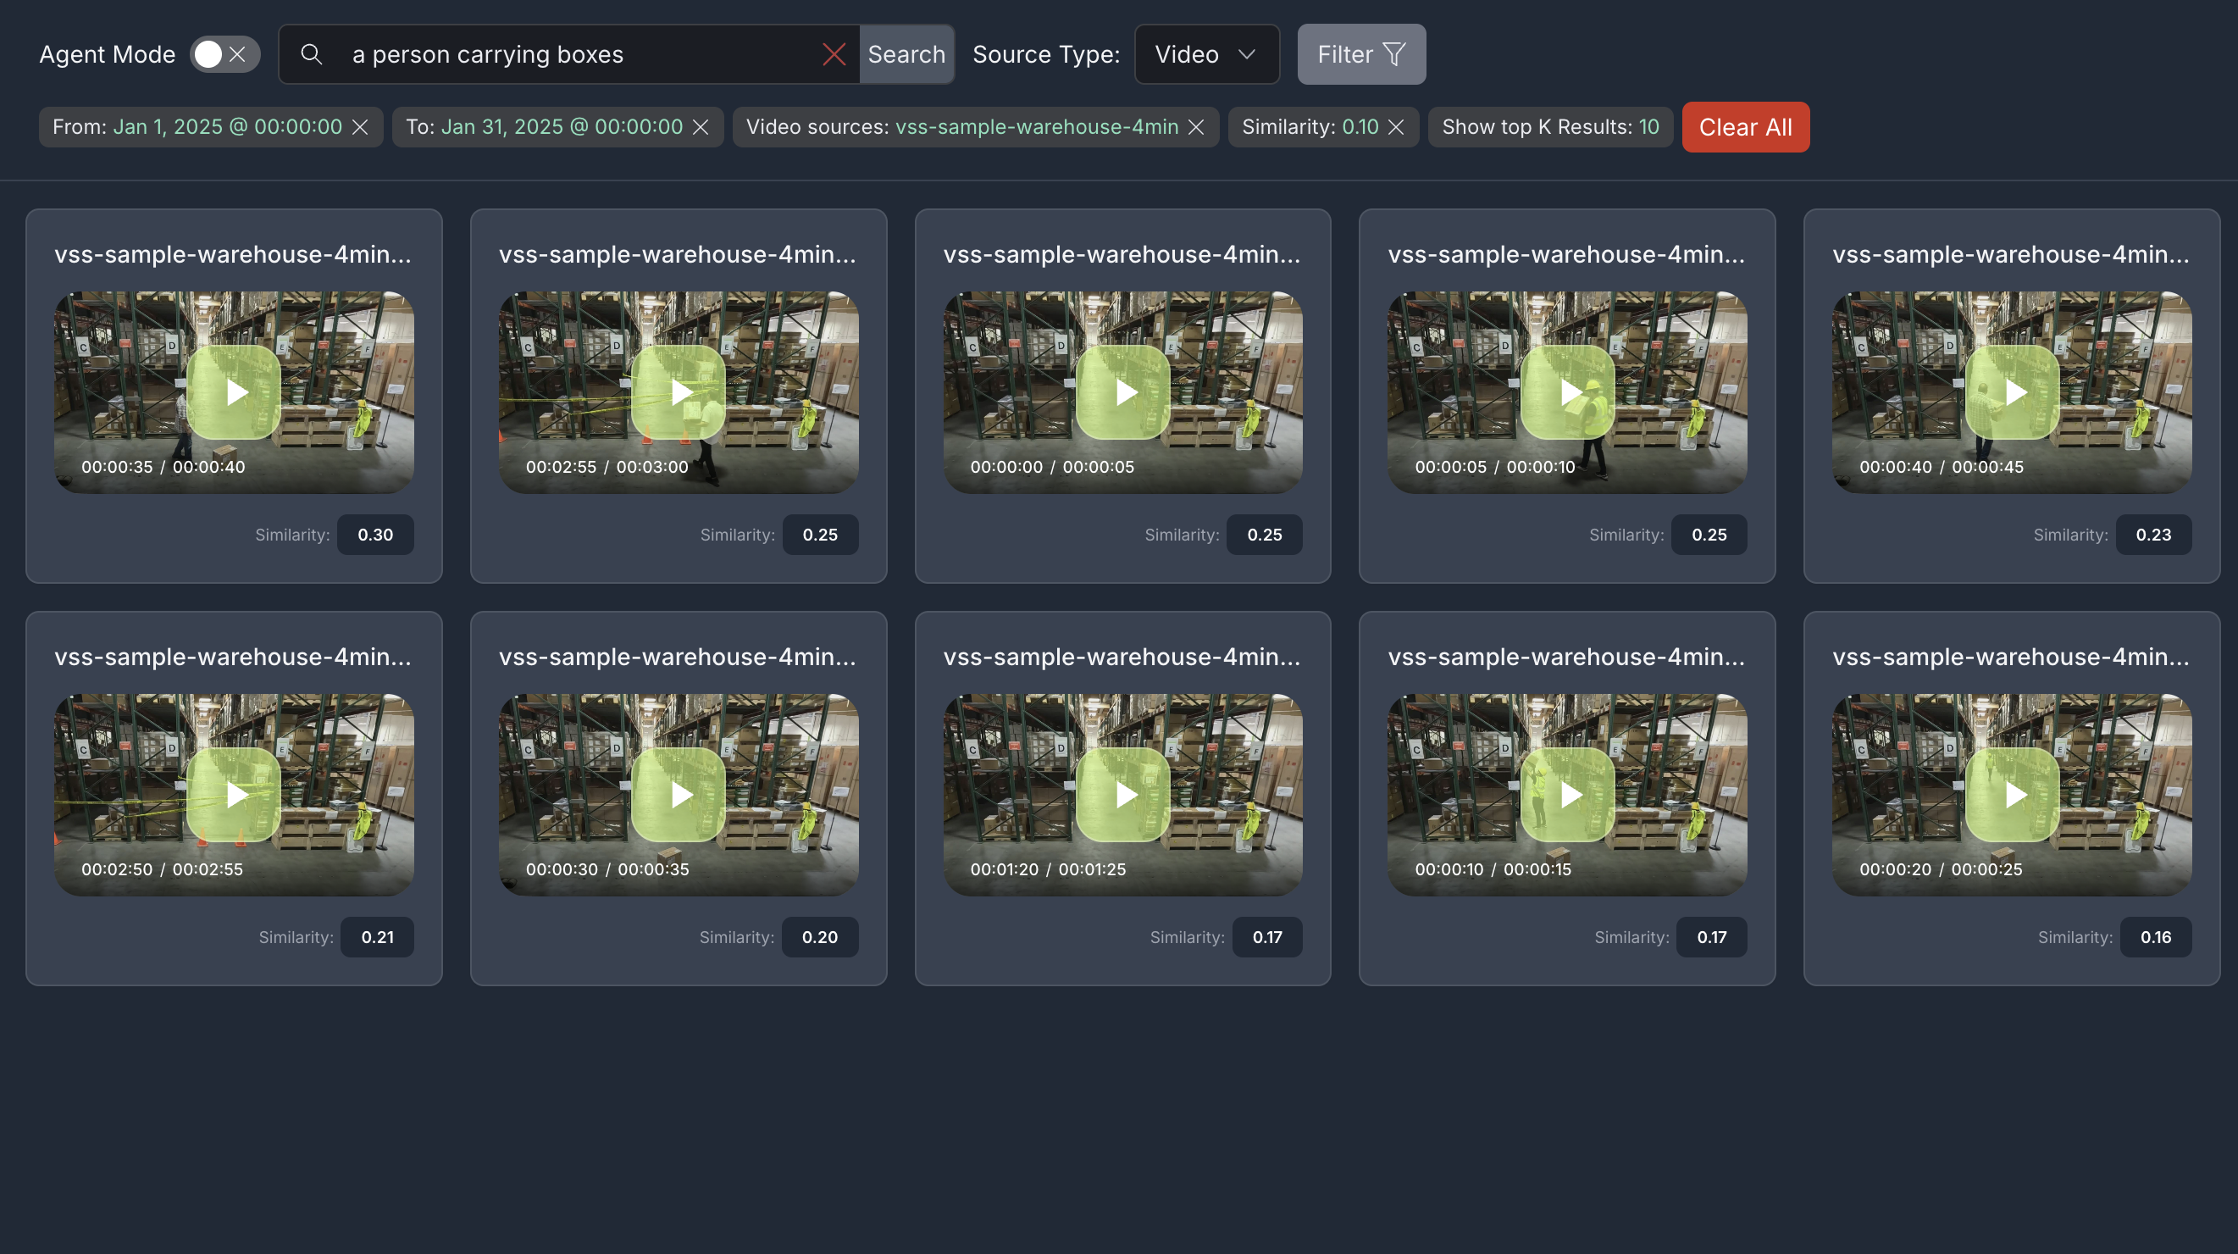2238x1254 pixels.
Task: Open the Filter panel using the funnel icon
Action: coord(1394,54)
